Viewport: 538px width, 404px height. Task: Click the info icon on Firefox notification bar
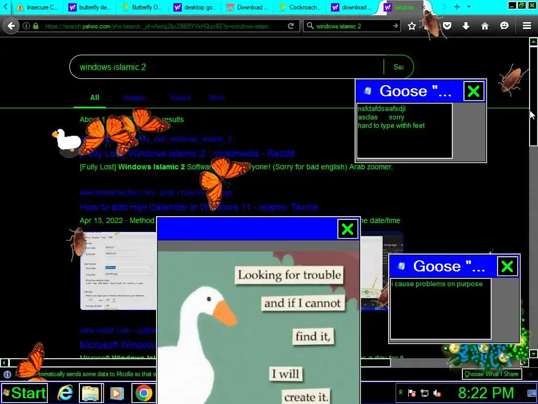click(x=7, y=375)
